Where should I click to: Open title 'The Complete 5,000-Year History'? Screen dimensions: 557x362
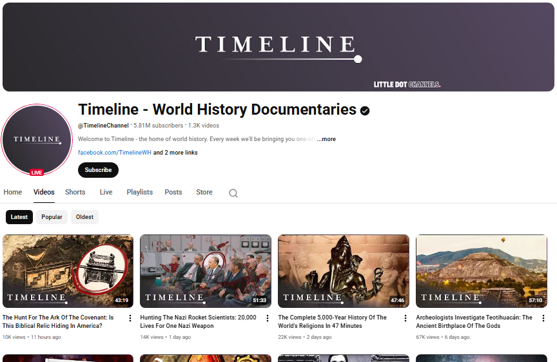point(333,321)
